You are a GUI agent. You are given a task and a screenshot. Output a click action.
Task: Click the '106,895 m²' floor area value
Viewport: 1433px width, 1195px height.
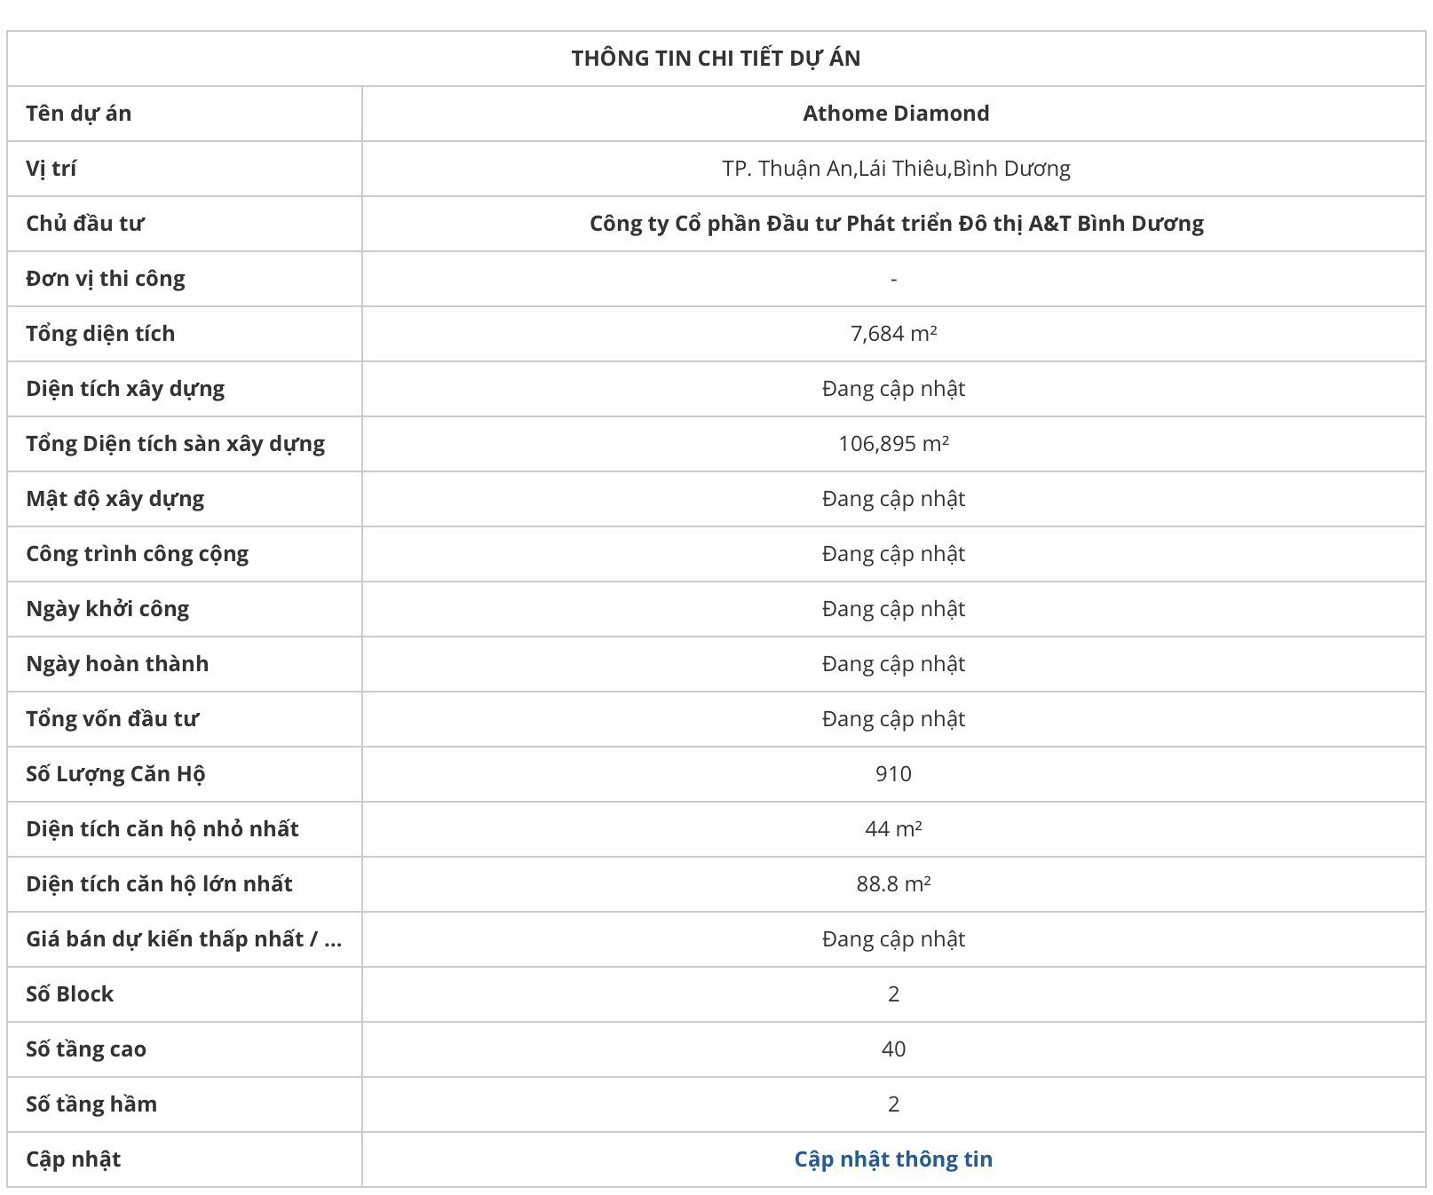pyautogui.click(x=893, y=444)
